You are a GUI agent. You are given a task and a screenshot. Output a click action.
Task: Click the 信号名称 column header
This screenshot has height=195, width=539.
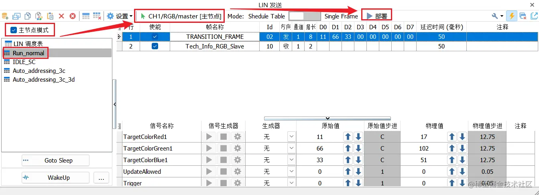tap(162, 126)
